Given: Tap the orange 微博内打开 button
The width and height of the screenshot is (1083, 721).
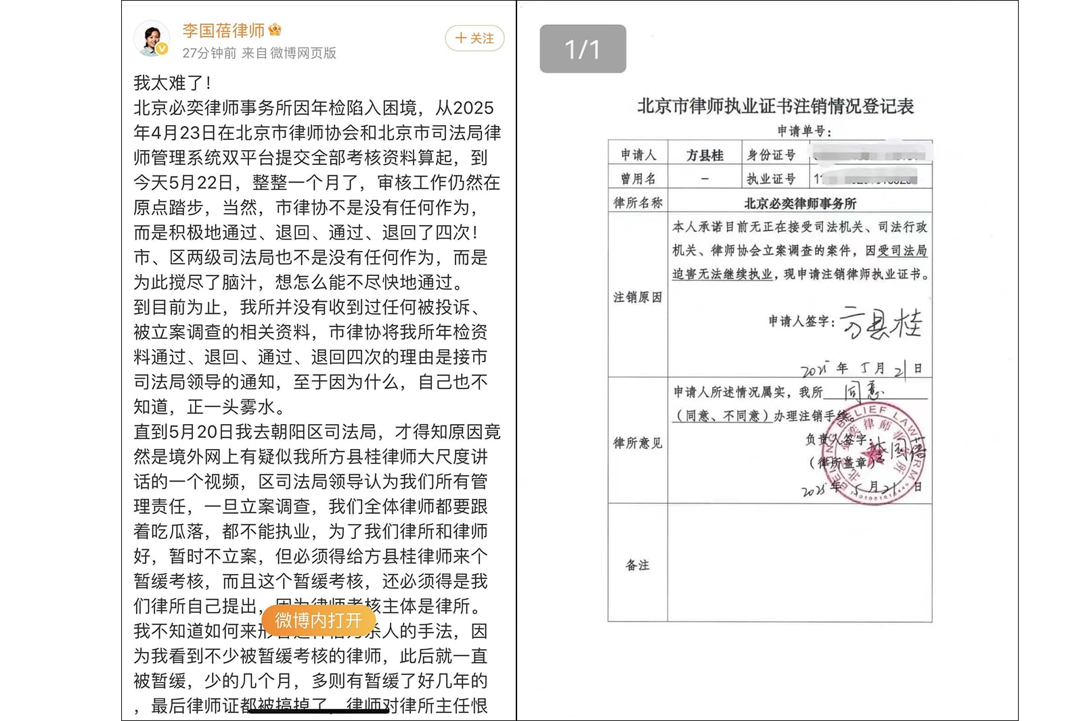Looking at the screenshot, I should (318, 620).
